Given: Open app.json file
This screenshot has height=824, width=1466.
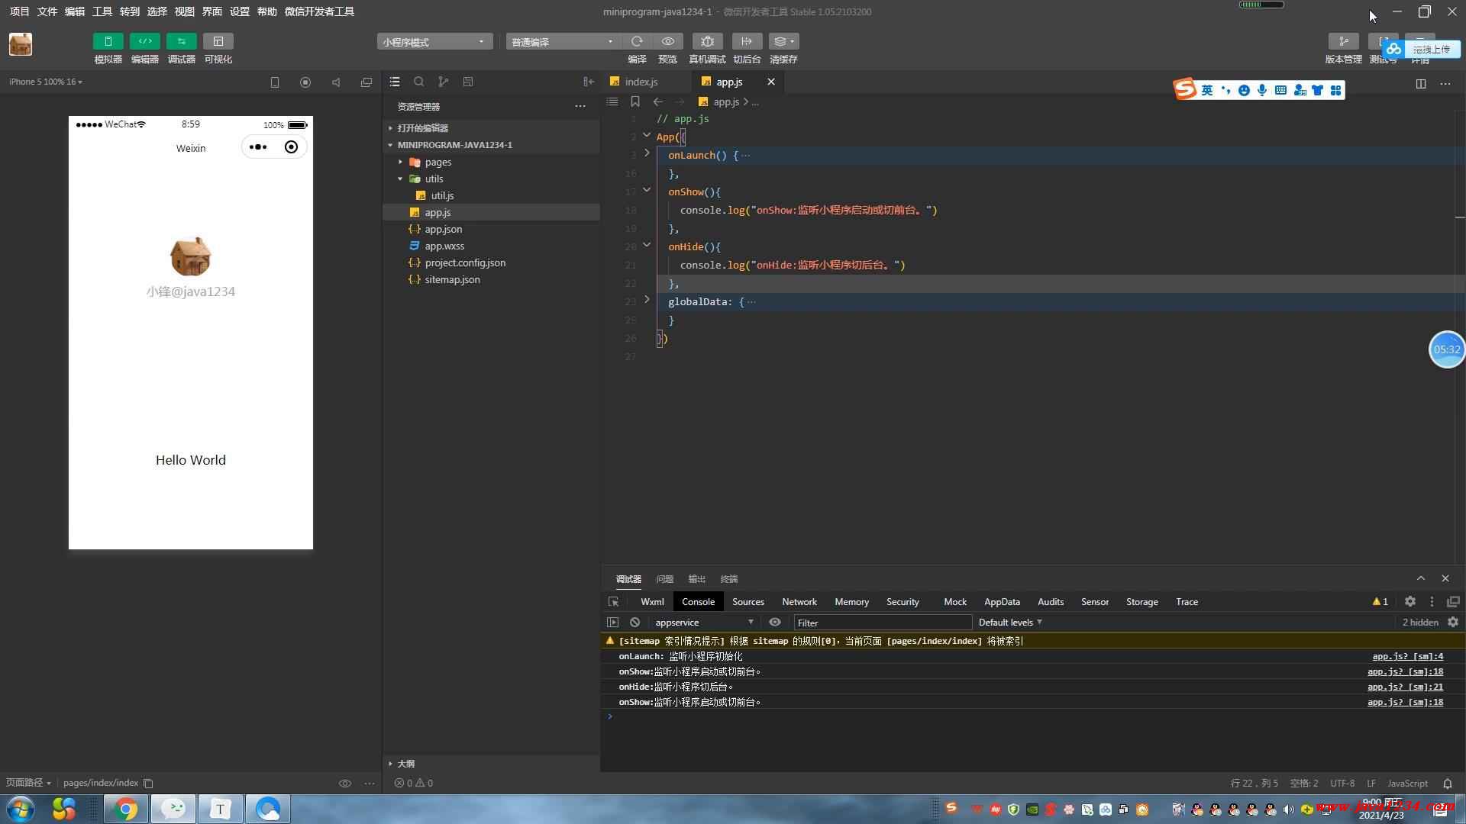Looking at the screenshot, I should tap(491, 229).
